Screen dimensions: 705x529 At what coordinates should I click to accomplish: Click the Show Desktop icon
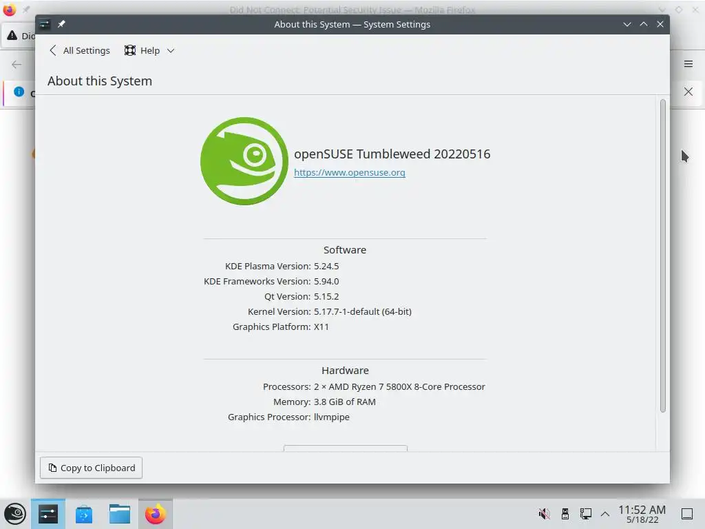click(687, 514)
